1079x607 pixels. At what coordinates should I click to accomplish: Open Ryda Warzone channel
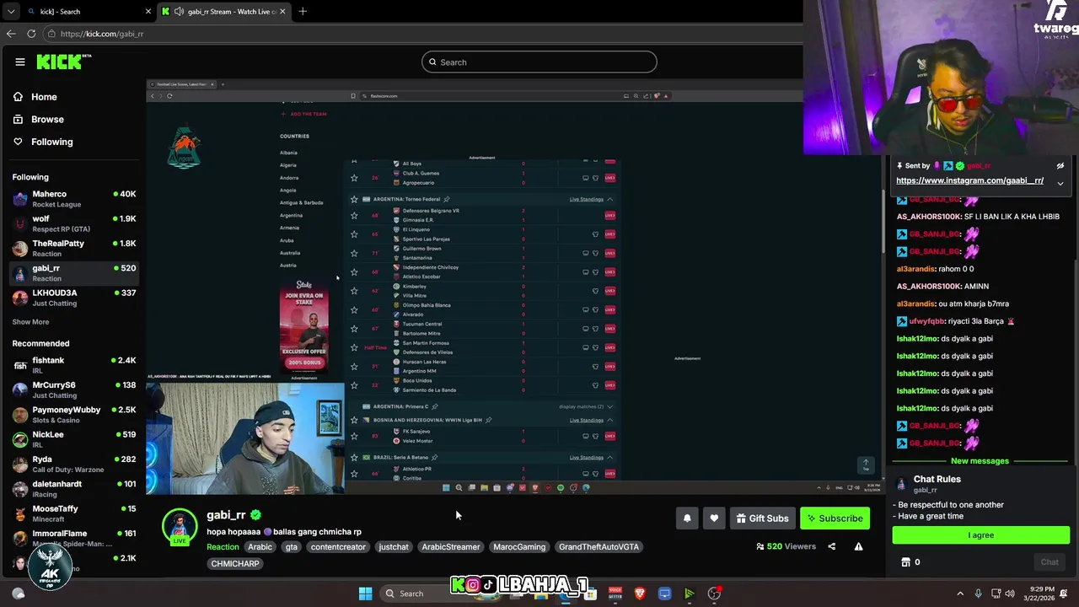(74, 464)
